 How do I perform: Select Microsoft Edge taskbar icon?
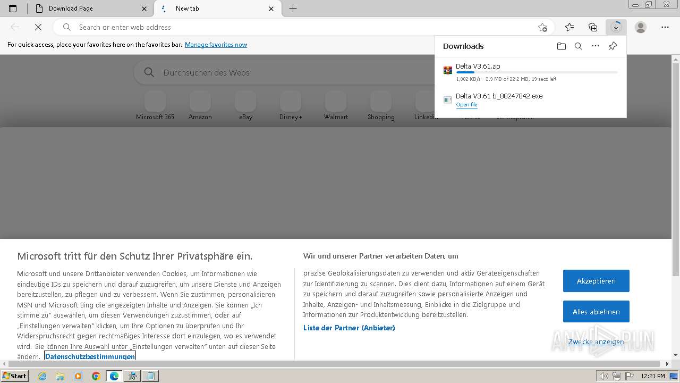click(114, 376)
